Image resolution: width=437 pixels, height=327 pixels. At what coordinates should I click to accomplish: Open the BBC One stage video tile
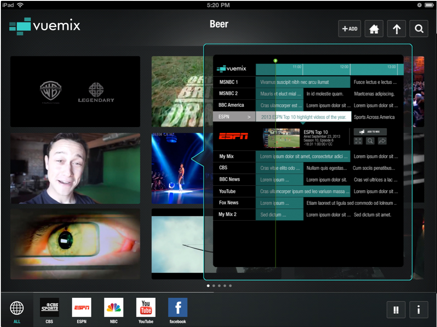(x=178, y=169)
